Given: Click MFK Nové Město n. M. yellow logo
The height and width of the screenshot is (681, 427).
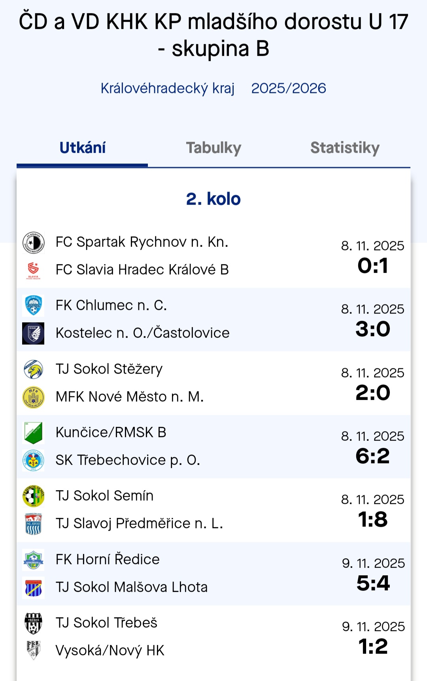Looking at the screenshot, I should coord(34,397).
